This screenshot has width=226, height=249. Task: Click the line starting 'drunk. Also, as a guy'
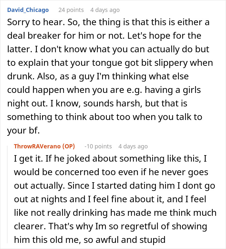(x=98, y=76)
